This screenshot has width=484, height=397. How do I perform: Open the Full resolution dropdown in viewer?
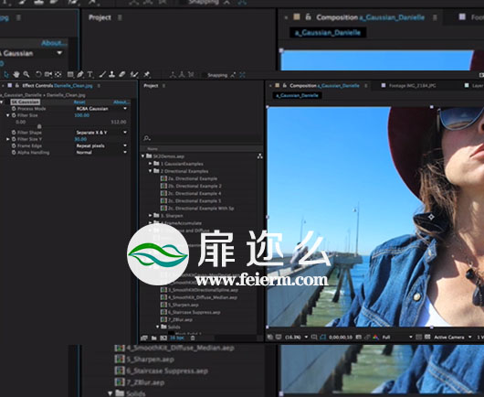pyautogui.click(x=397, y=337)
